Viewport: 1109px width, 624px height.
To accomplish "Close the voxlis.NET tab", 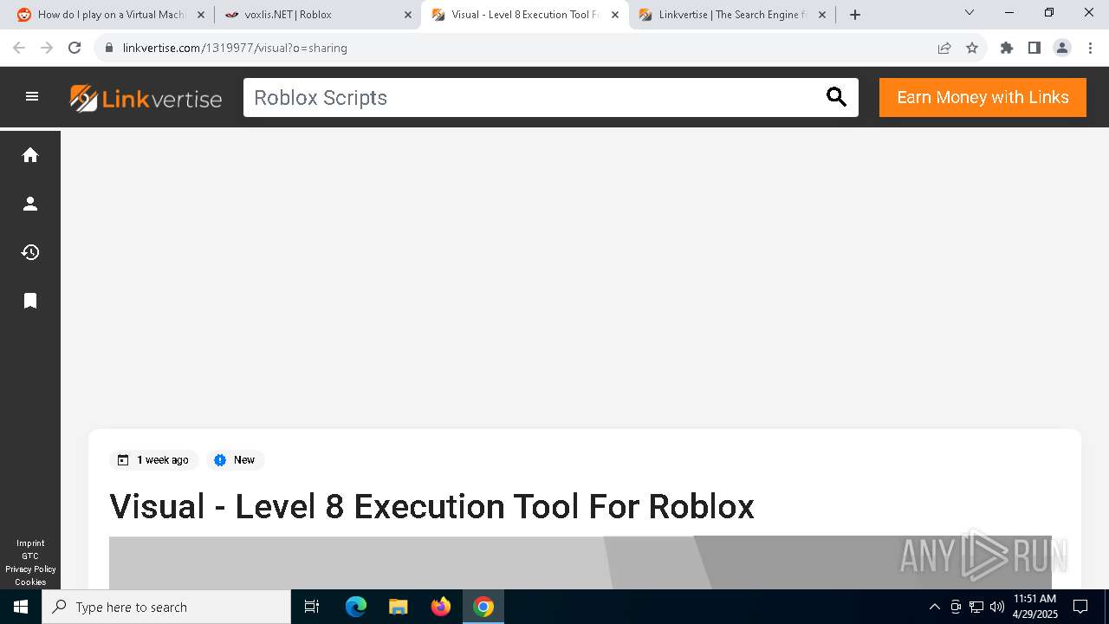I will 408,15.
